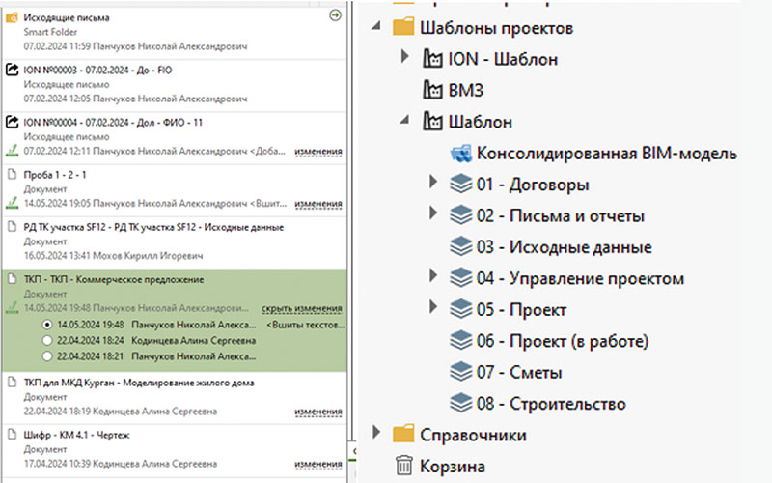Screen dimensions: 772x483
Task: Select the 07 - Сметы tree item
Action: [506, 372]
